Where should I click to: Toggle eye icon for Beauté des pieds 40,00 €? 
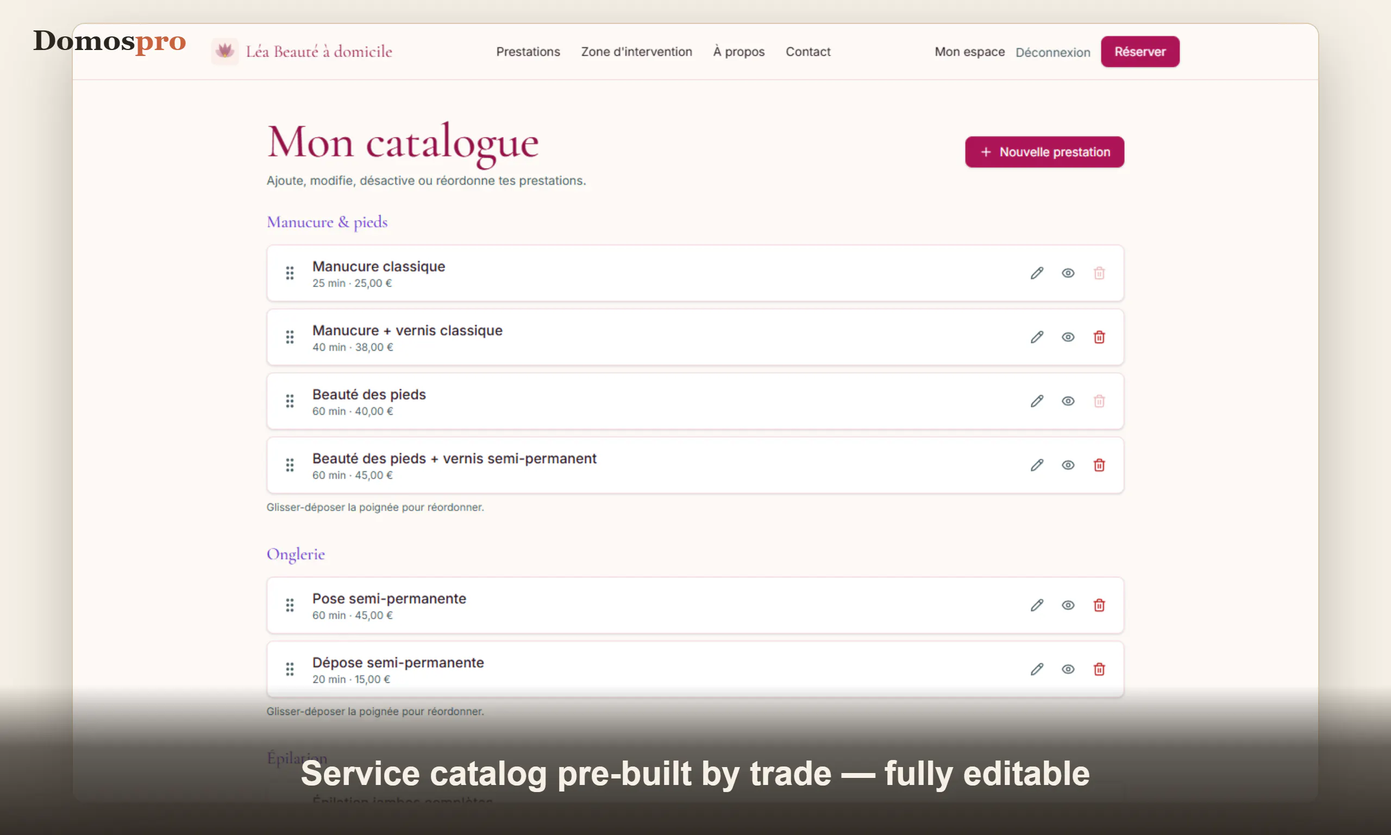point(1068,401)
